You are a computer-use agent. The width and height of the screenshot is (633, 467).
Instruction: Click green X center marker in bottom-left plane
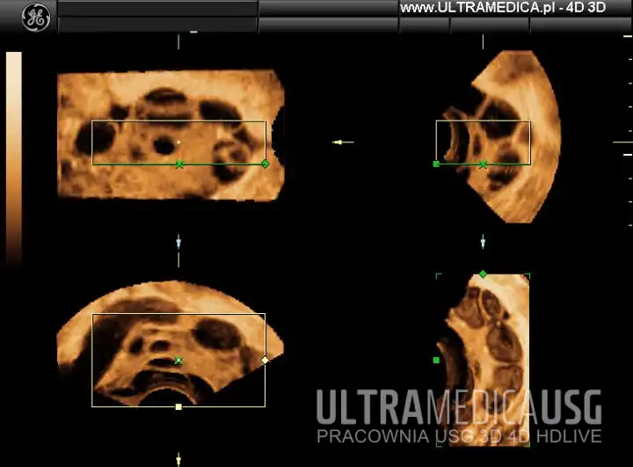tap(178, 361)
